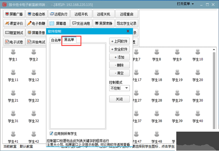
Task: Close the 软件控制 dialog with the red X
Action: tap(128, 31)
